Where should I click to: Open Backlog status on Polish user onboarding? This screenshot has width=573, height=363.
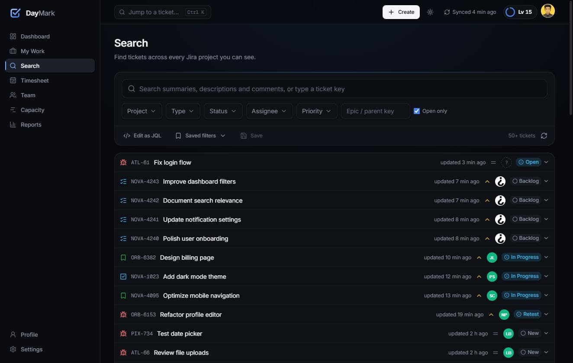tap(525, 238)
